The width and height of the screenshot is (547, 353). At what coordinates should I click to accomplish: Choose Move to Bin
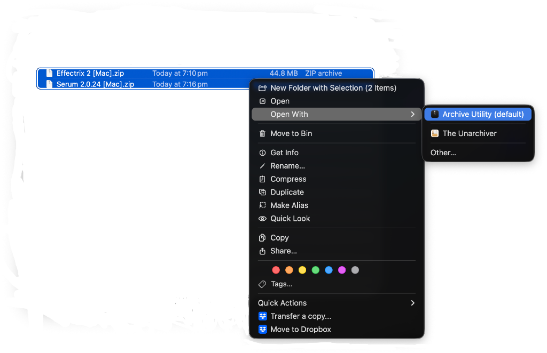click(x=337, y=133)
